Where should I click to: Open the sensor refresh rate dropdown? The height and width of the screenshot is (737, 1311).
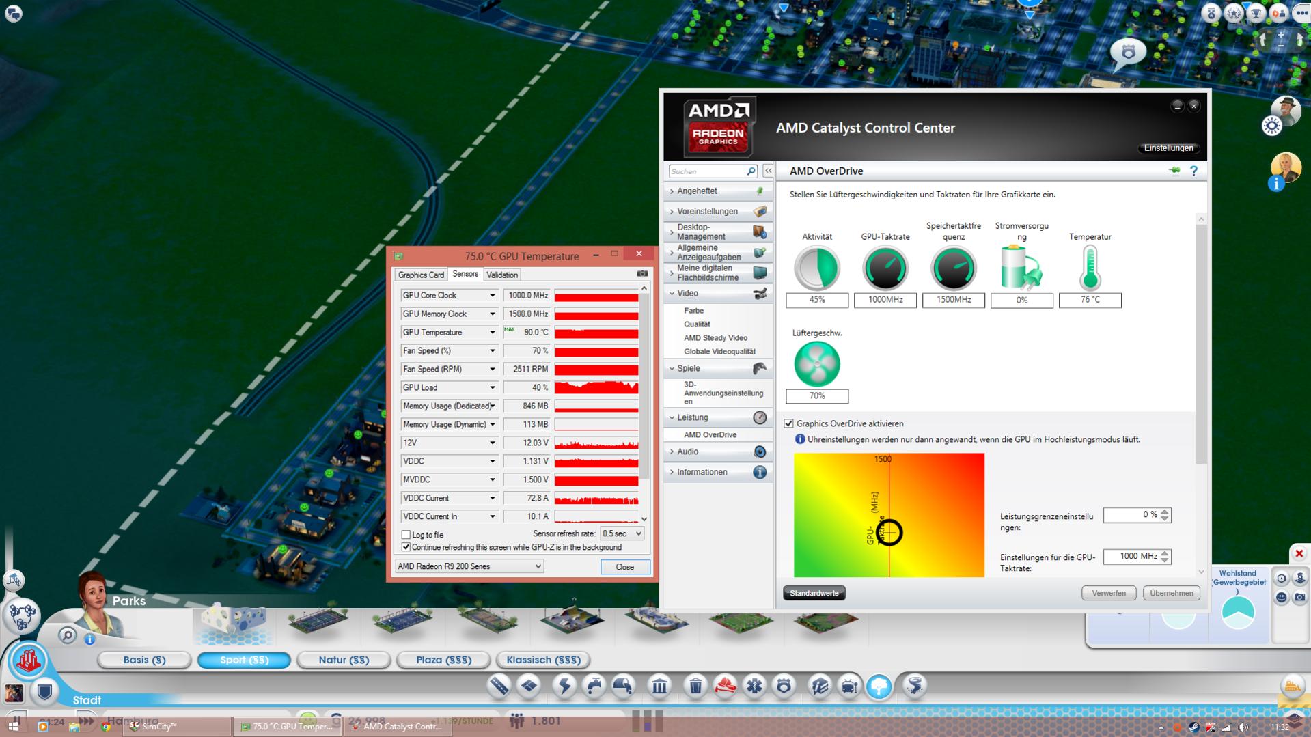(x=622, y=533)
